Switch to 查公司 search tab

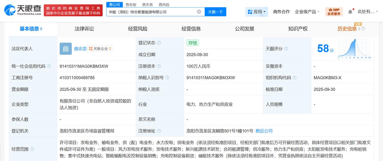[114, 4]
